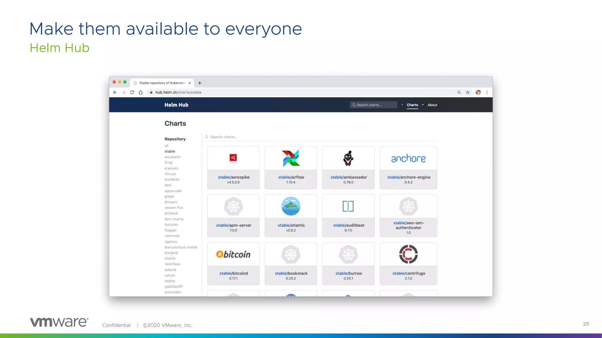The width and height of the screenshot is (602, 338).
Task: Select the appscode repository
Action: point(173,191)
